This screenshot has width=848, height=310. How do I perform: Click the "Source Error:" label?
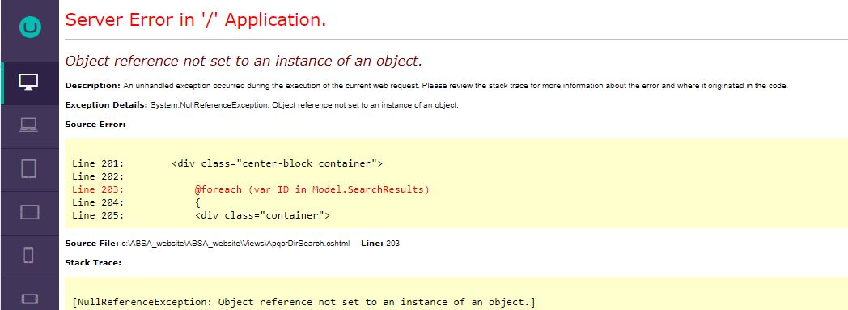tap(95, 125)
